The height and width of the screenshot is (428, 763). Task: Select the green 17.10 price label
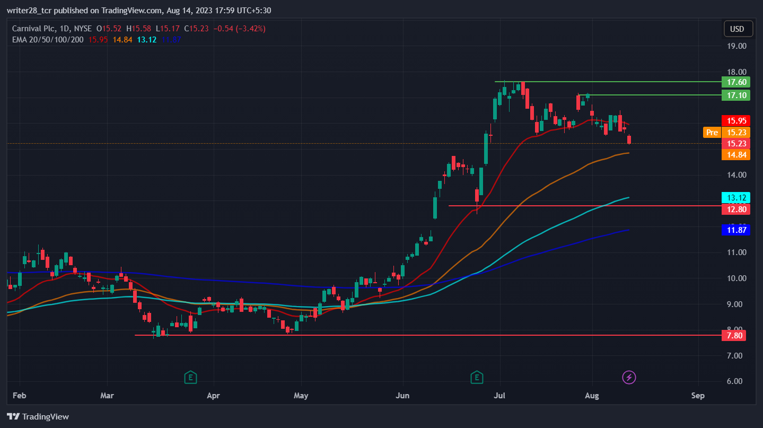(736, 95)
